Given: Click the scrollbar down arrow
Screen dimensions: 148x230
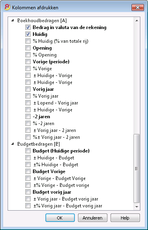Looking at the screenshot, I should click(x=137, y=207).
